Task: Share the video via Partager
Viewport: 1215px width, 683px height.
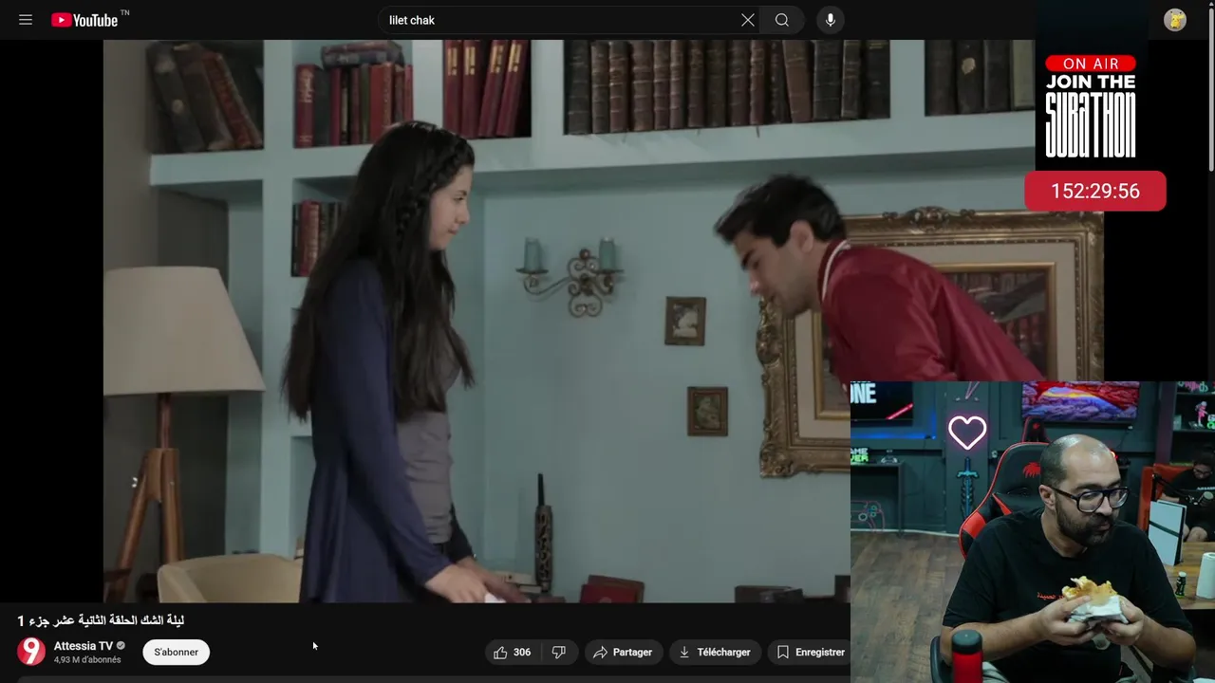Action: [623, 652]
